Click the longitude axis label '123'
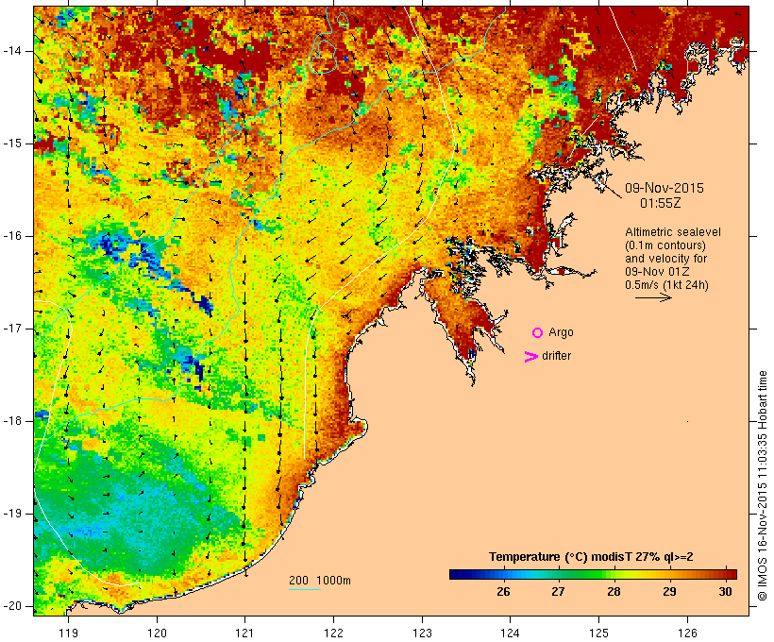 pos(422,633)
